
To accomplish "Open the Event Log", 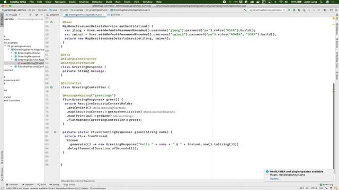I will pos(326,185).
